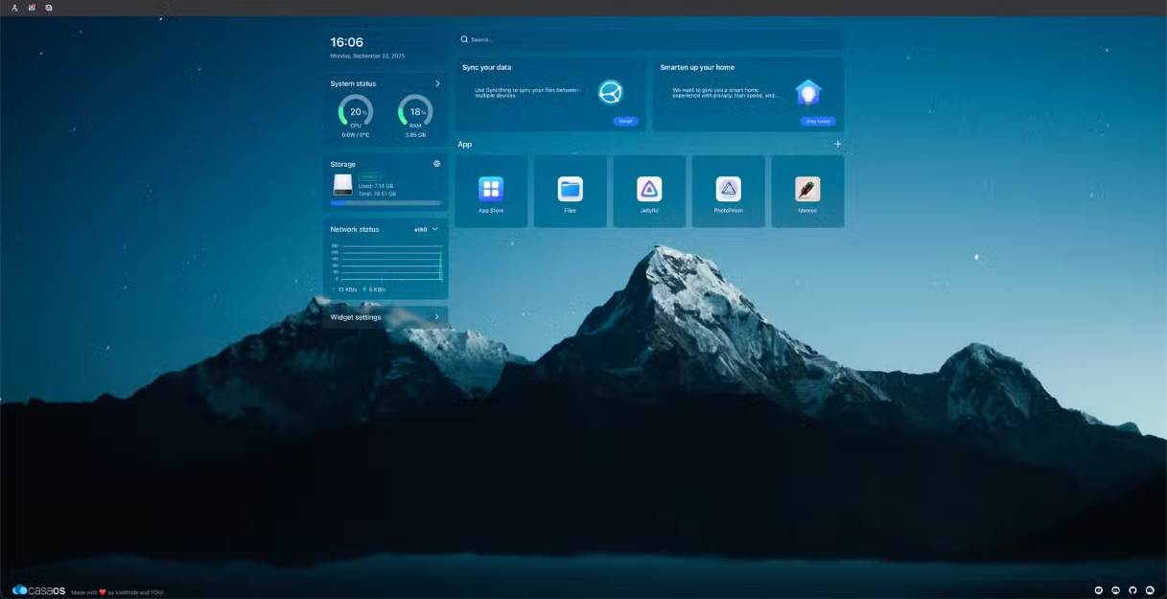The height and width of the screenshot is (599, 1167).
Task: Click the Stay tuned button
Action: pyautogui.click(x=818, y=122)
